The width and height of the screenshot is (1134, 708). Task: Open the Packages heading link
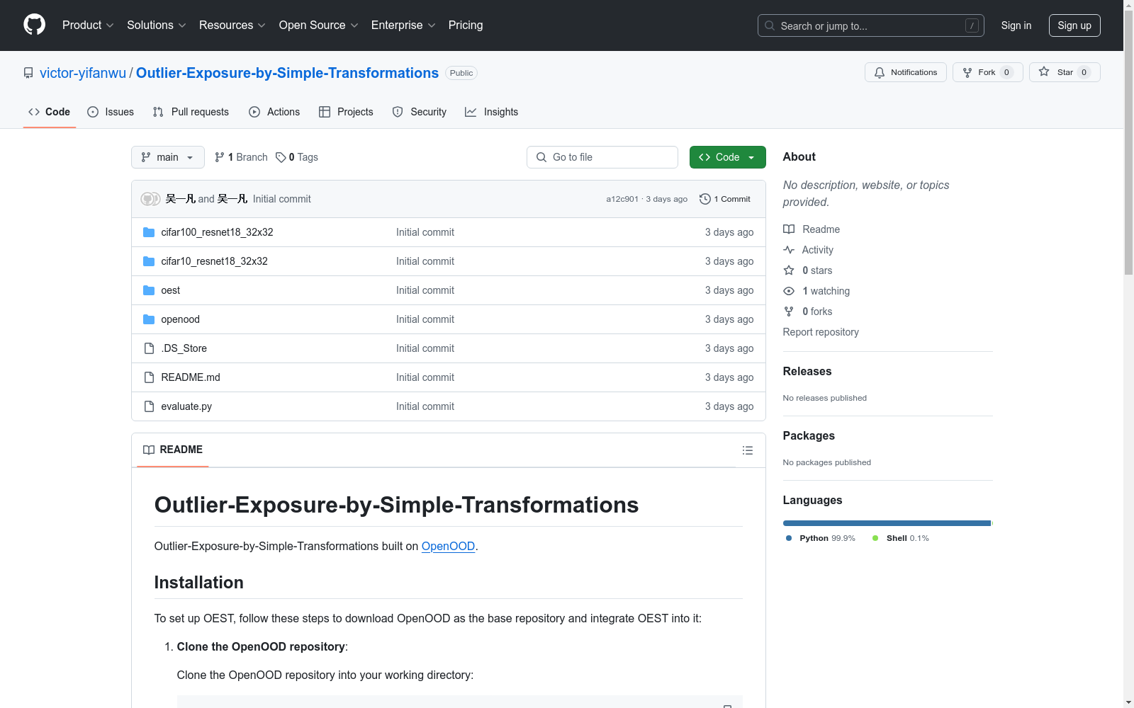809,435
